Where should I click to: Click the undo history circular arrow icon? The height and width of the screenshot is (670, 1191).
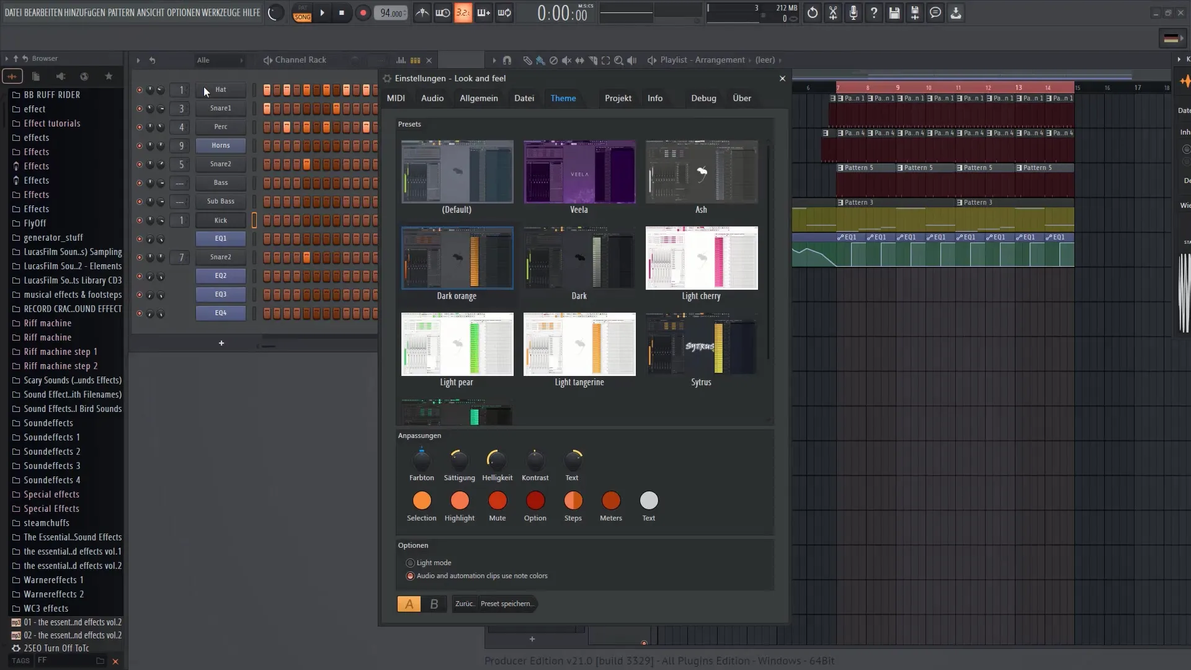coord(812,12)
